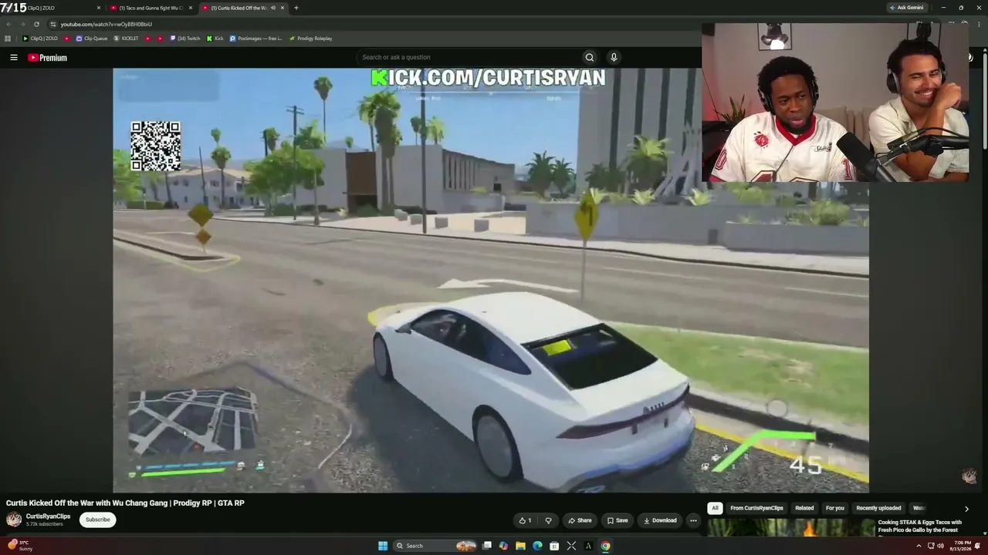This screenshot has height=555, width=988.
Task: Open Chrome apps grid in bookmarks bar
Action: pos(8,39)
